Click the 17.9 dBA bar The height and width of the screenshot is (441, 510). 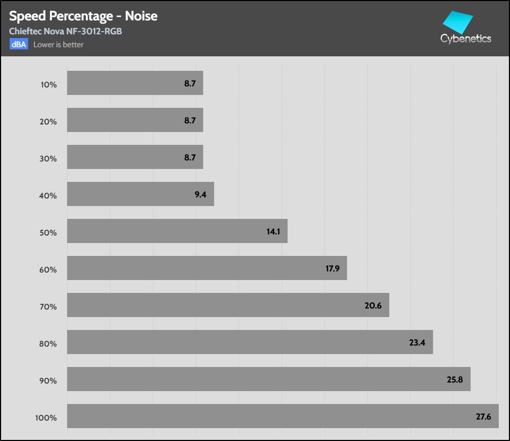tap(206, 268)
